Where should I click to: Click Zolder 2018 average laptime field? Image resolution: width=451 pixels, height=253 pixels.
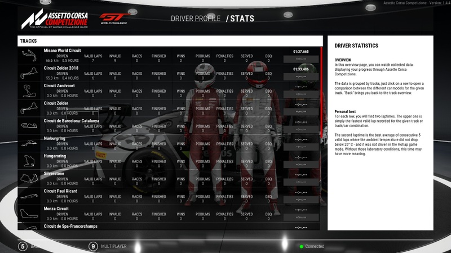coord(301,76)
